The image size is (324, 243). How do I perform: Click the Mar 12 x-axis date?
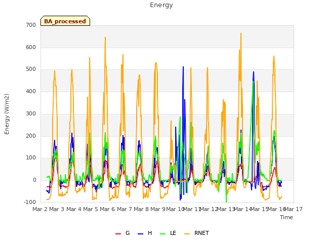click(x=209, y=209)
